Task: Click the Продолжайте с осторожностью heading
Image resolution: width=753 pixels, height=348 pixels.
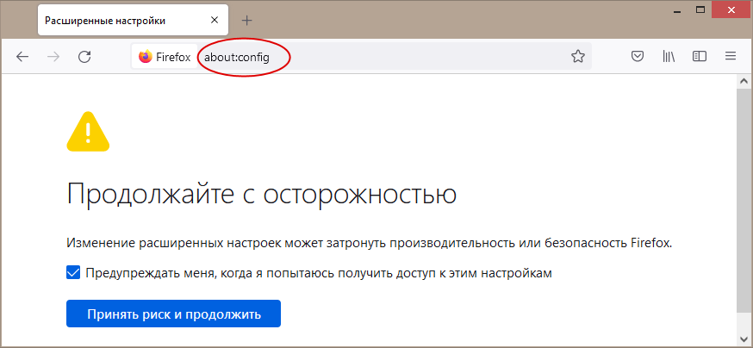Action: click(x=262, y=195)
